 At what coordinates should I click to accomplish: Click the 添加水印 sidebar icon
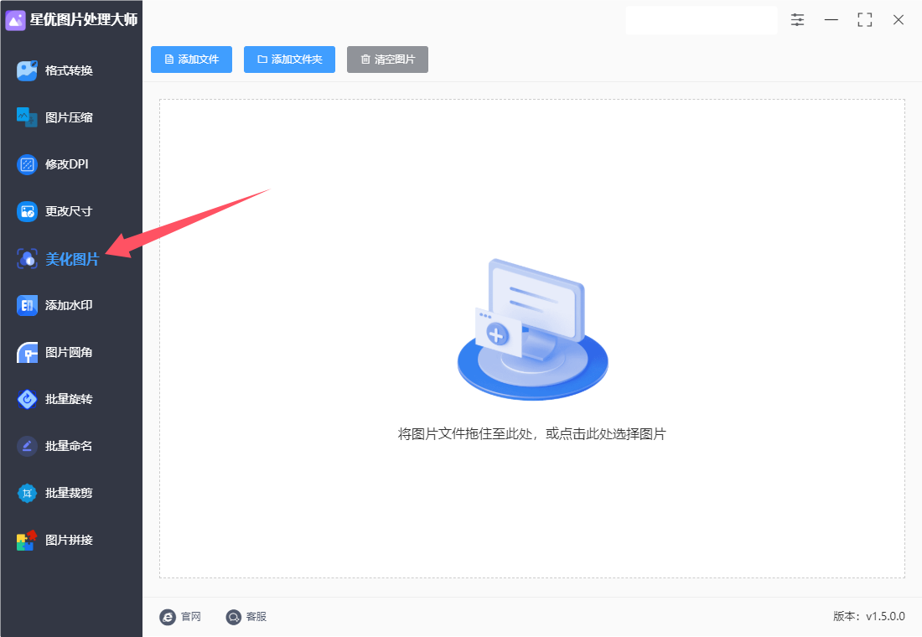[x=27, y=305]
